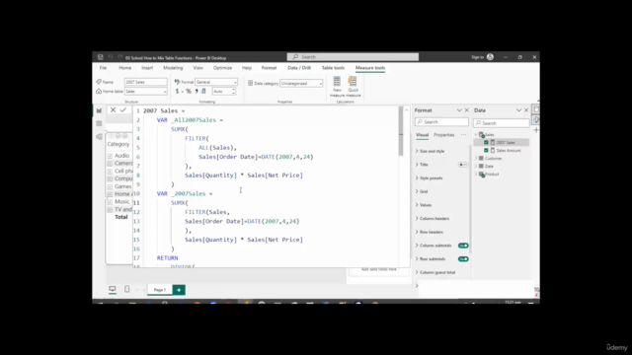Open the Table view from left sidebar

(99, 123)
